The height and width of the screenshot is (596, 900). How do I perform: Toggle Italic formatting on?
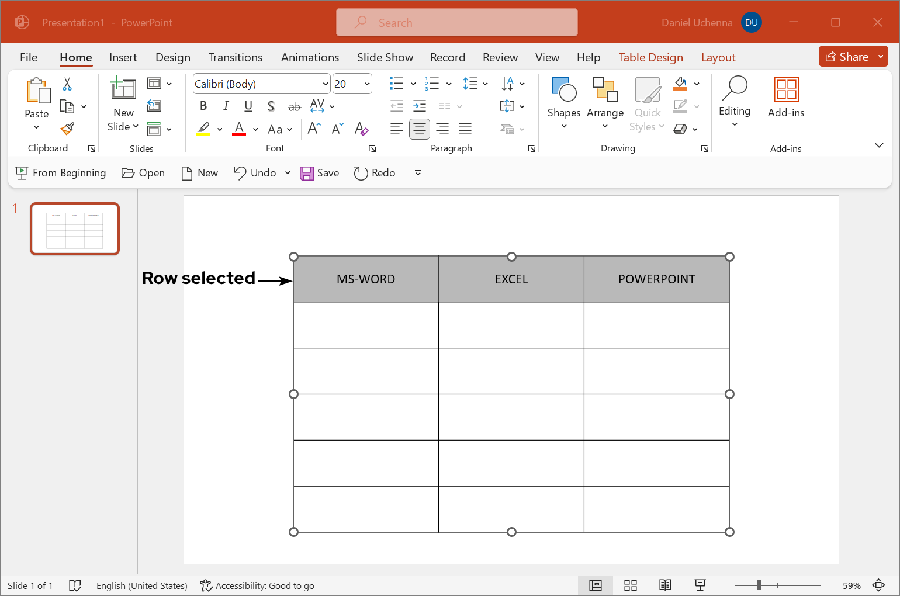coord(226,106)
